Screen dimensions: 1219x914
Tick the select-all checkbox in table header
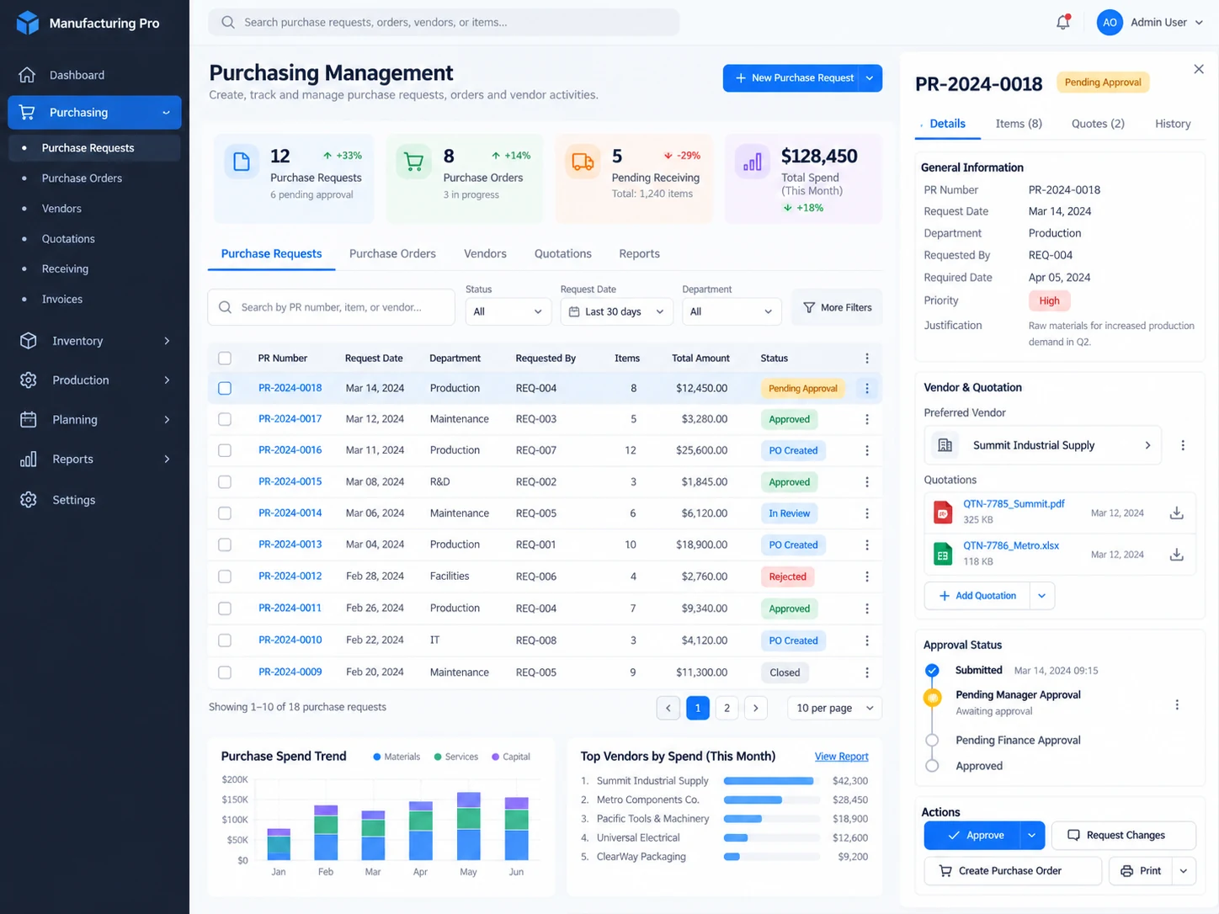click(225, 359)
